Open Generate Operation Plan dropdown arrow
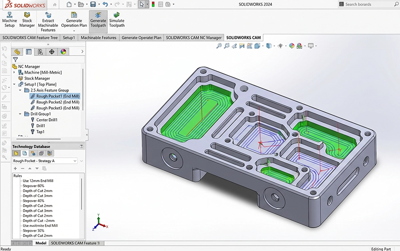The width and height of the screenshot is (400, 251). pyautogui.click(x=74, y=31)
